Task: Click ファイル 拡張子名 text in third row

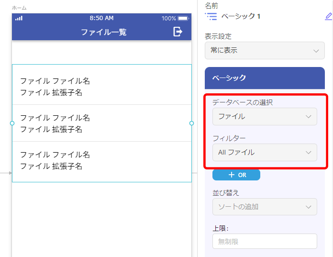Action: tap(51, 166)
